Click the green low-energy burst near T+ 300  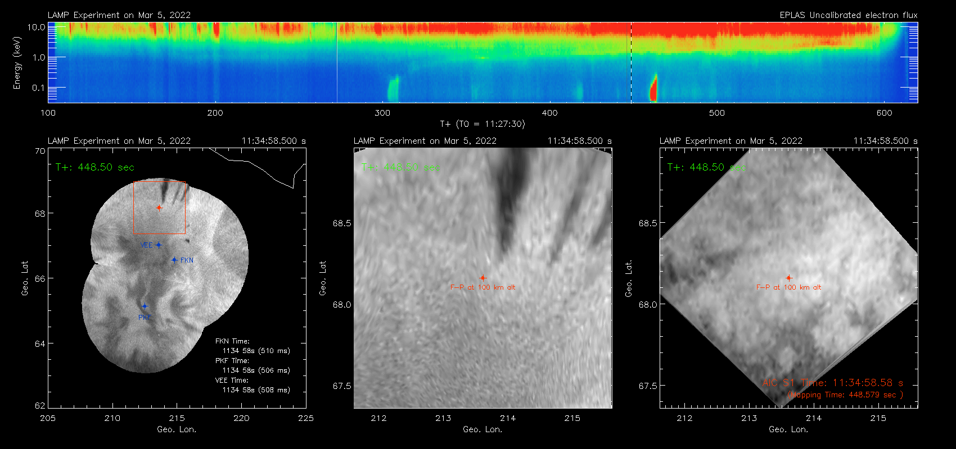(x=393, y=89)
